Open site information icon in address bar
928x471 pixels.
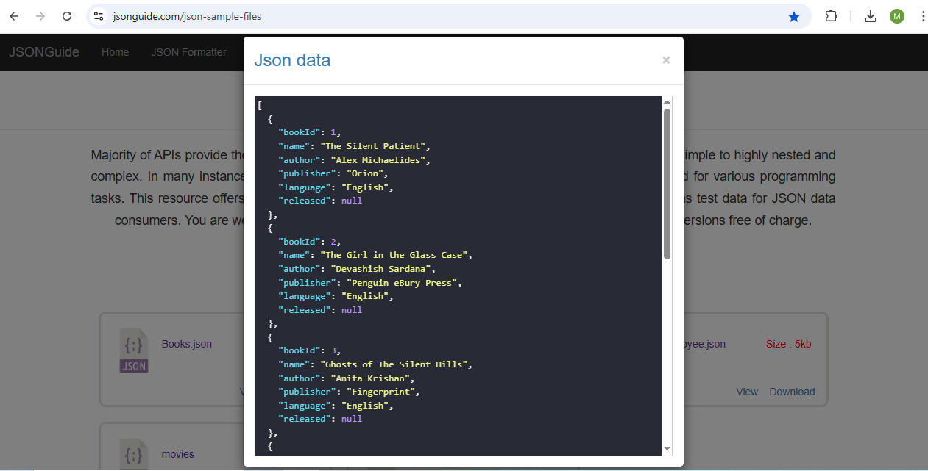[x=99, y=16]
